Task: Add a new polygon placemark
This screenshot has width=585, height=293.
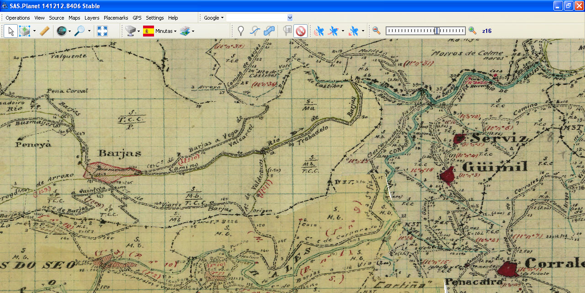Action: [x=270, y=31]
